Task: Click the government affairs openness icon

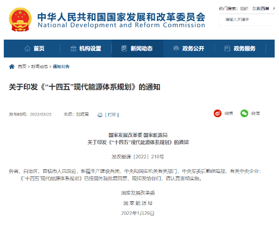Action: (176, 48)
